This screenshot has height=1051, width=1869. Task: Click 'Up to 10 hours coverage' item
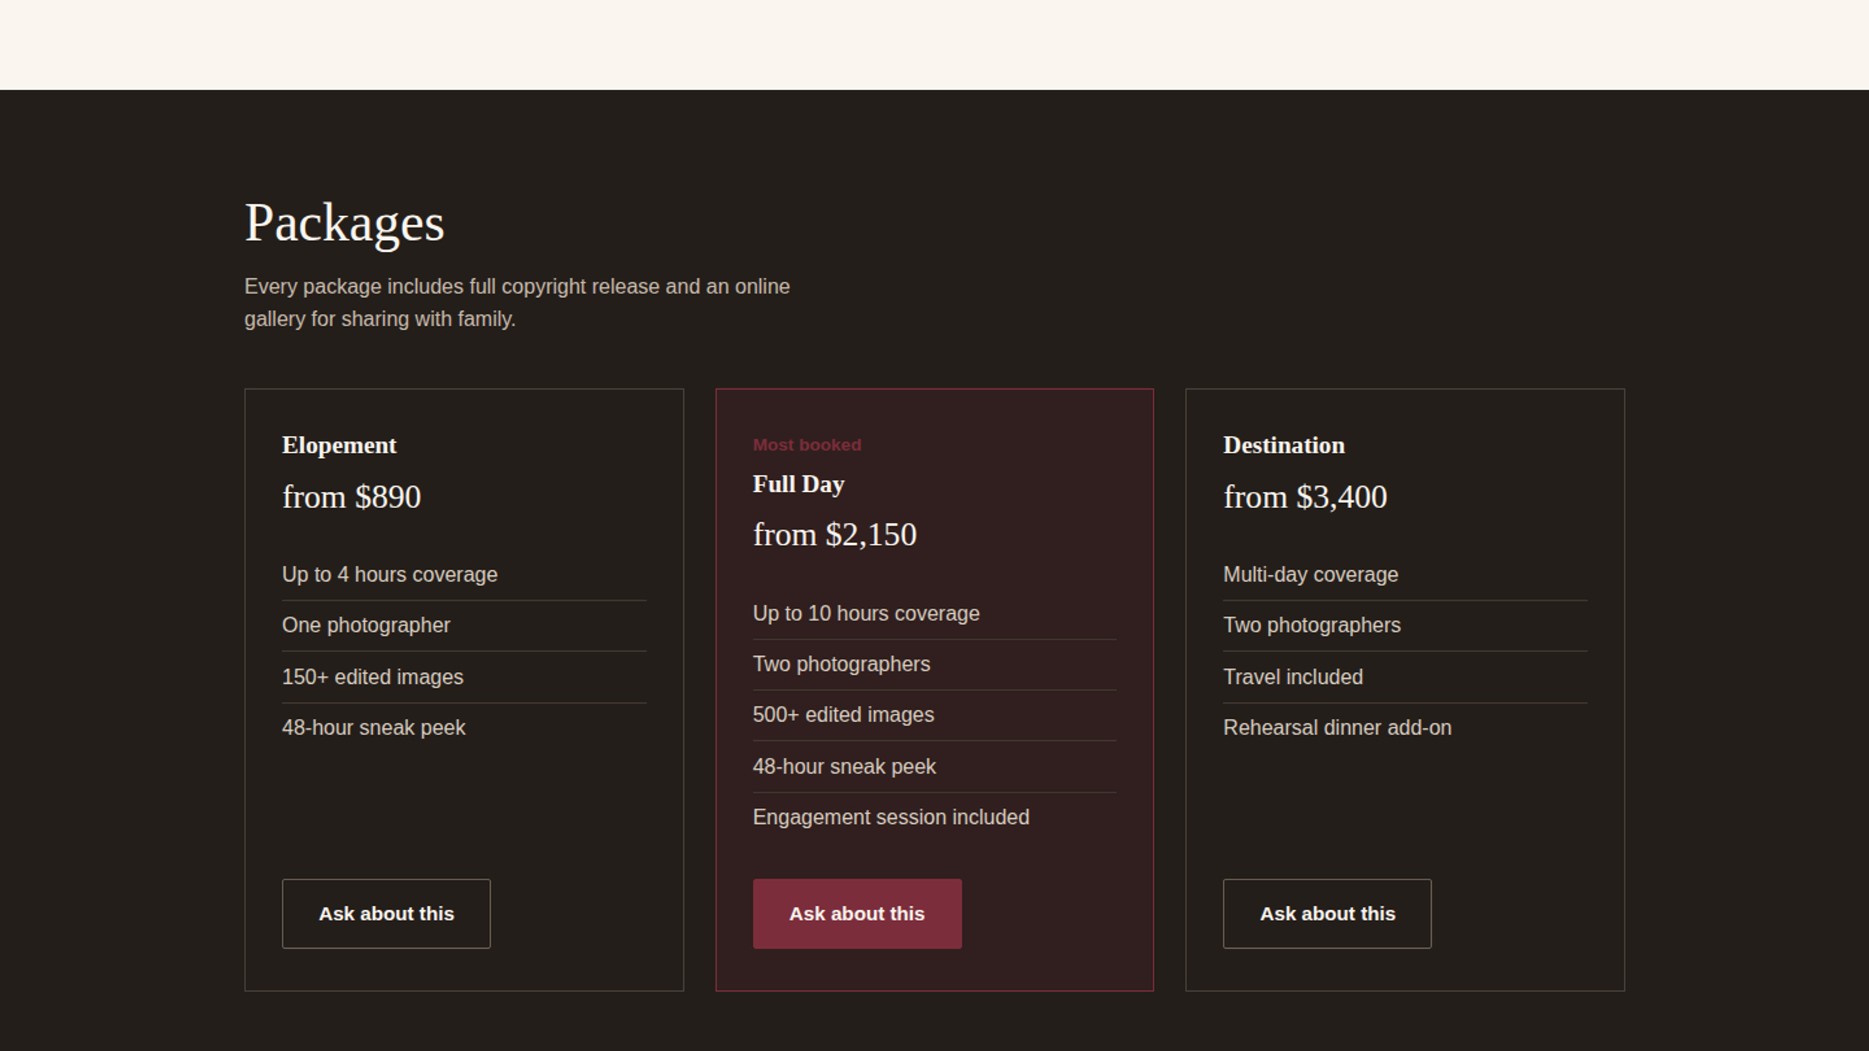click(934, 613)
